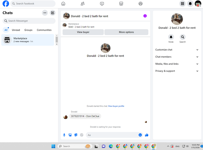
Task: Open the Watch video icon
Action: [102, 4]
